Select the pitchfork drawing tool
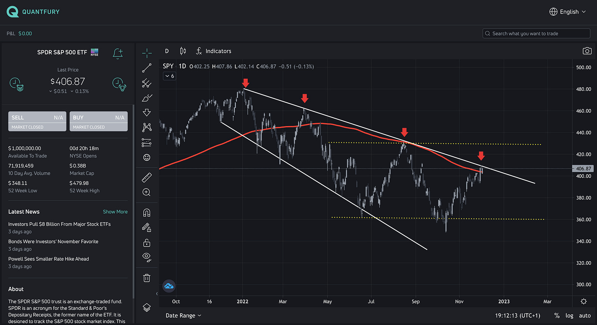The width and height of the screenshot is (597, 325). (x=147, y=83)
